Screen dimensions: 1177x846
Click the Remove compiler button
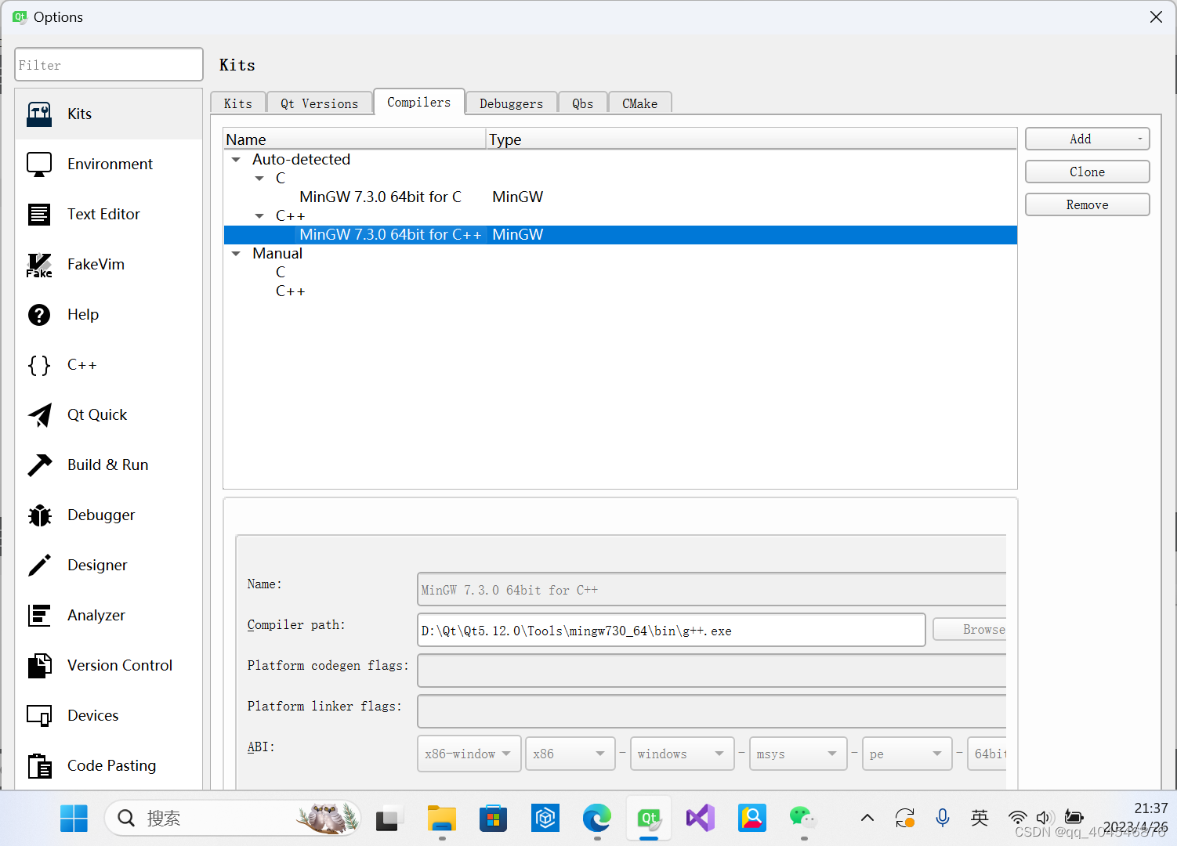coord(1087,204)
